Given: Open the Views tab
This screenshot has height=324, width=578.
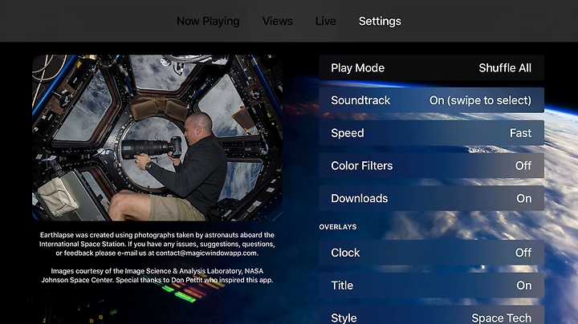Looking at the screenshot, I should click(x=277, y=22).
